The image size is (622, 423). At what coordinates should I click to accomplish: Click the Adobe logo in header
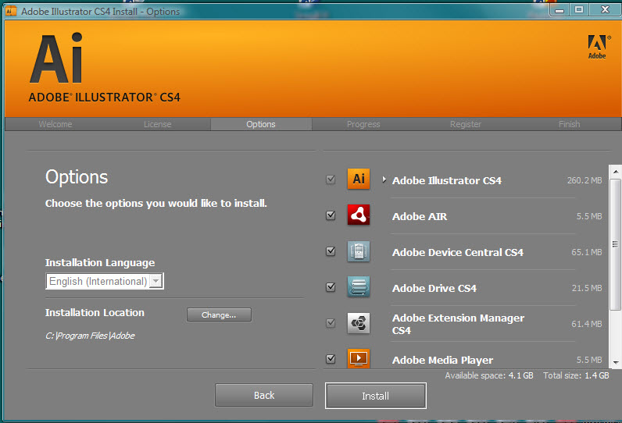click(x=597, y=46)
